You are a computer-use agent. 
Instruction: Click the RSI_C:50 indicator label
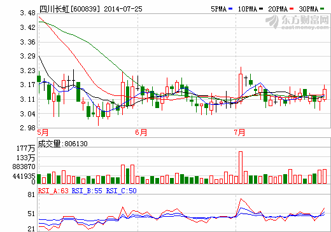pyautogui.click(x=122, y=191)
